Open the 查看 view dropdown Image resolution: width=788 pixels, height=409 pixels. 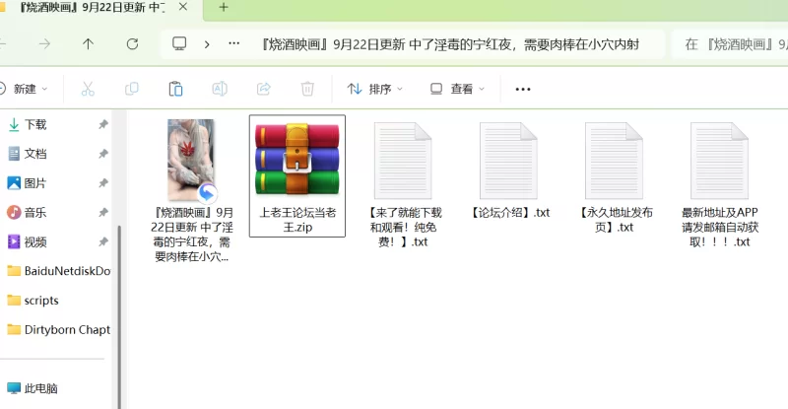tap(457, 89)
